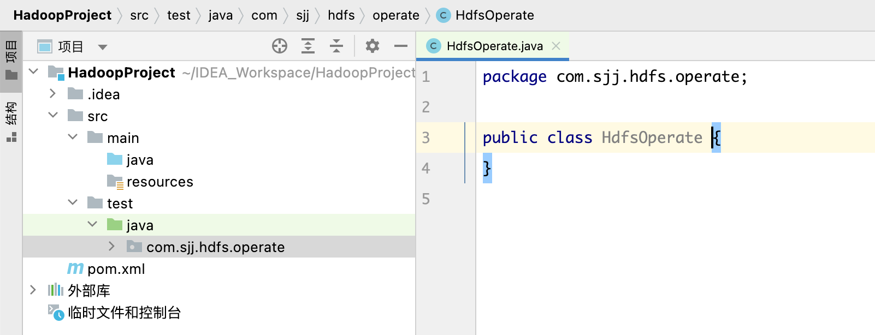Select the HdfsOperate.java editor tab
Screen dimensions: 875x335
point(494,46)
